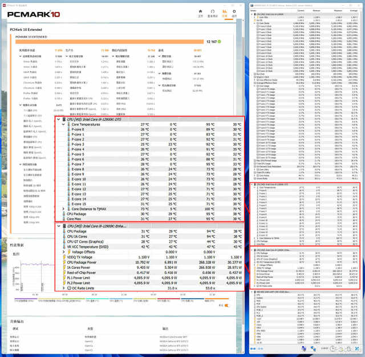The width and height of the screenshot is (365, 357).
Task: Click the OC Ratio Limits clock icon
Action: (70, 288)
